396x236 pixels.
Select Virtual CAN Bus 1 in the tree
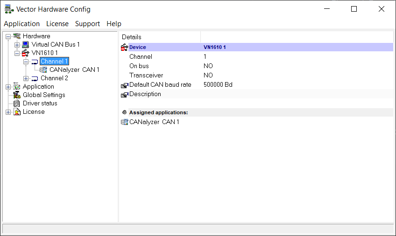click(56, 45)
